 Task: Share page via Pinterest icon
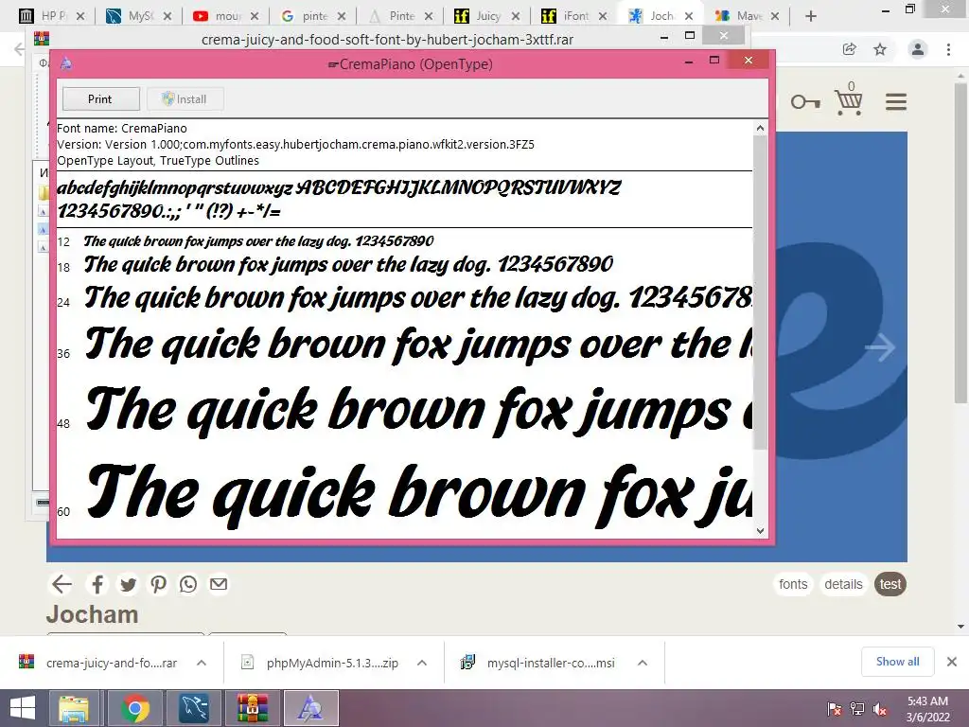(x=158, y=584)
